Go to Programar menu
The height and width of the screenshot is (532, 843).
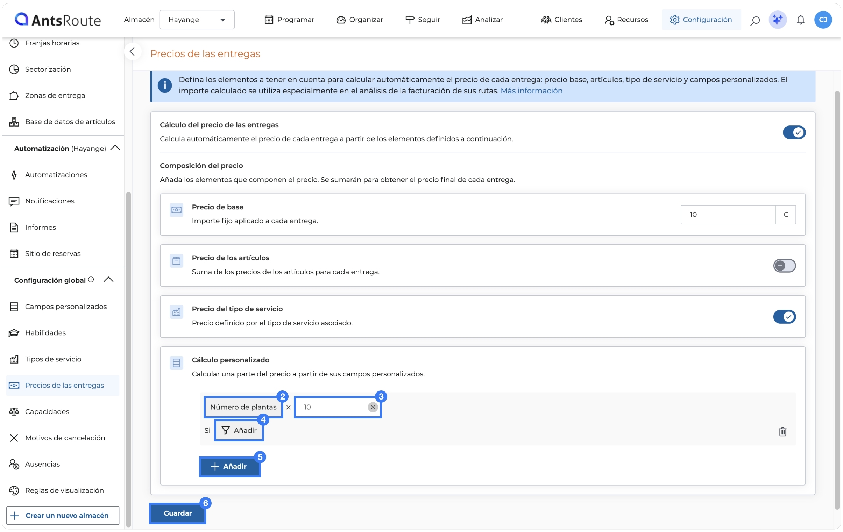(x=289, y=20)
